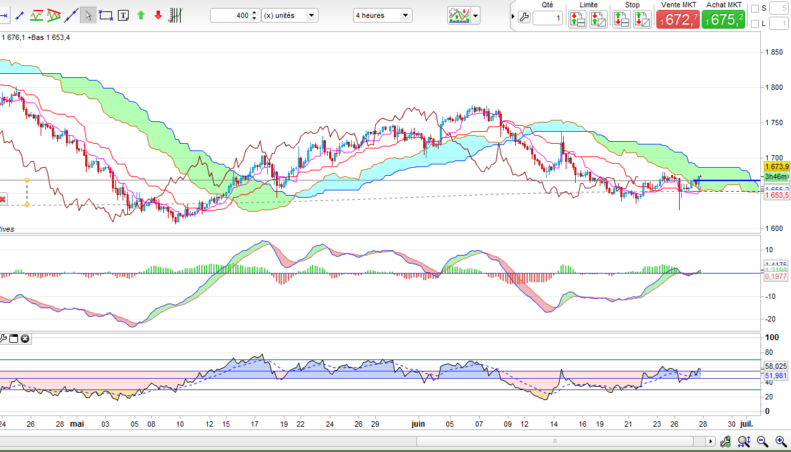Open trading settings wrench icon

pos(523,18)
